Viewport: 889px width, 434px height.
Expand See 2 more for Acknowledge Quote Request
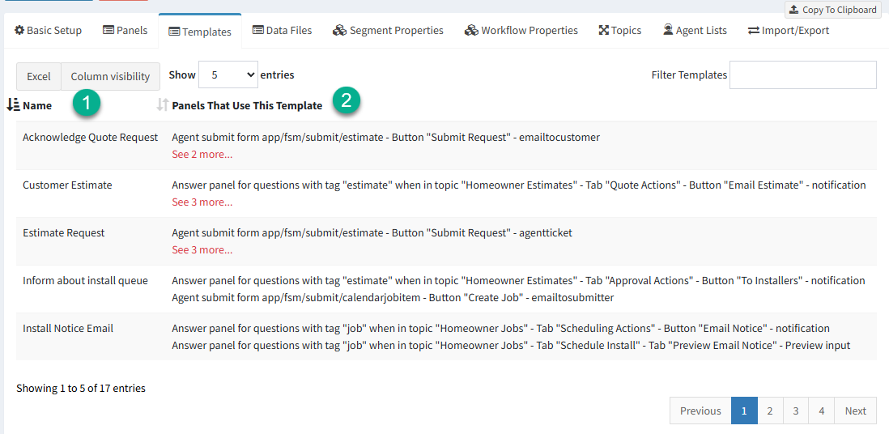[202, 154]
